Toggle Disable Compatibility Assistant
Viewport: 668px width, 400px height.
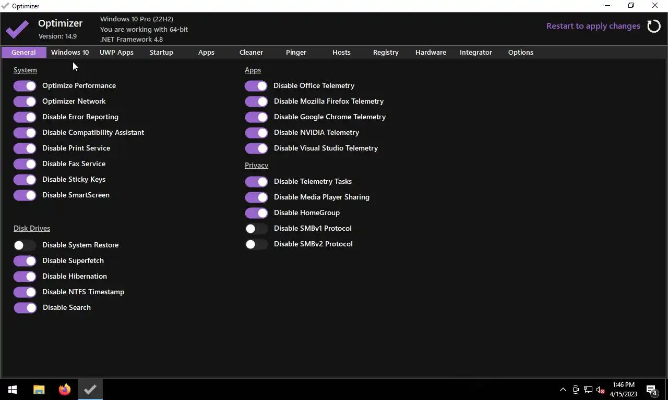(x=25, y=133)
